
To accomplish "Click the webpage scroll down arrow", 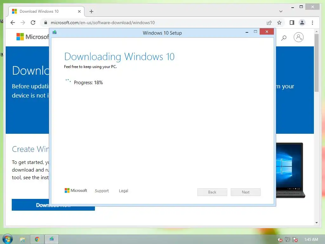I will point(316,223).
